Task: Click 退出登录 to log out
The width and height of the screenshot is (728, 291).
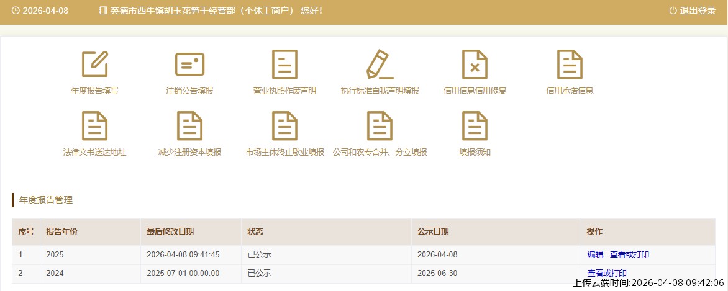Action: (x=692, y=11)
